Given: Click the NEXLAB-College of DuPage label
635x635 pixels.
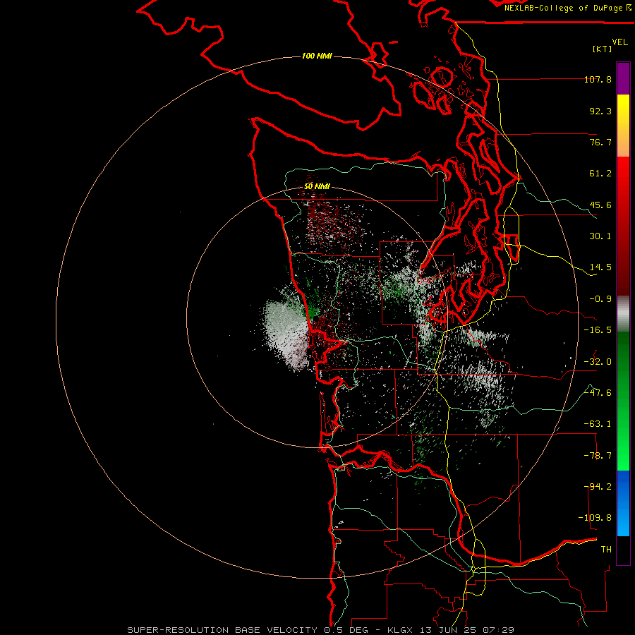Looking at the screenshot, I should [x=567, y=8].
